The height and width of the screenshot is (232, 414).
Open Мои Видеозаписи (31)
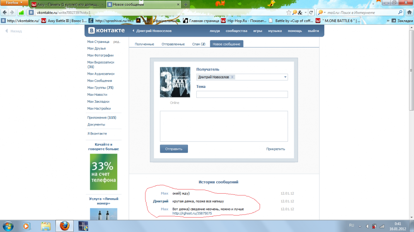point(101,64)
